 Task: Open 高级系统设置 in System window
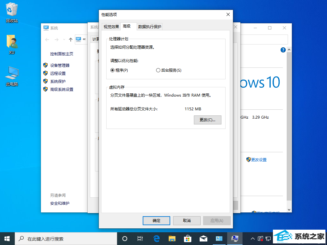62,90
